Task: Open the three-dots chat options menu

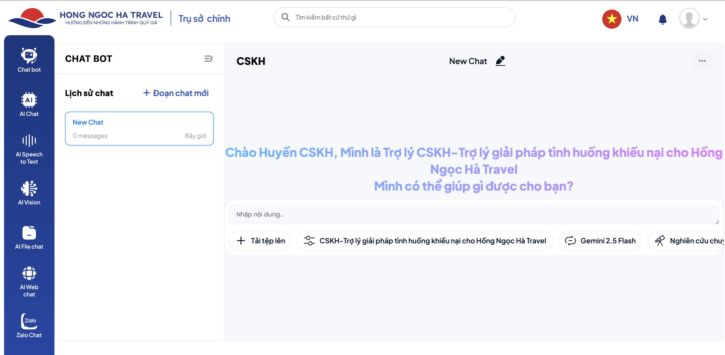Action: pyautogui.click(x=702, y=61)
